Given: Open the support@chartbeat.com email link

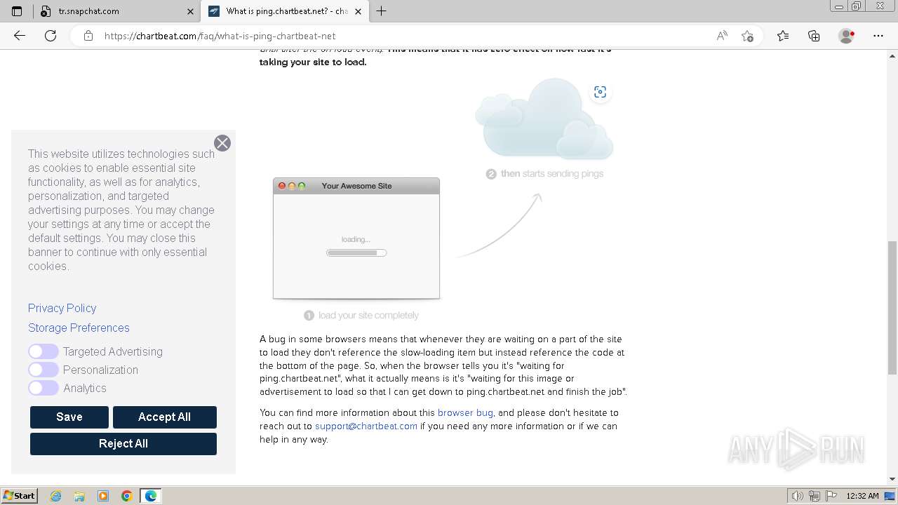Looking at the screenshot, I should 366,426.
